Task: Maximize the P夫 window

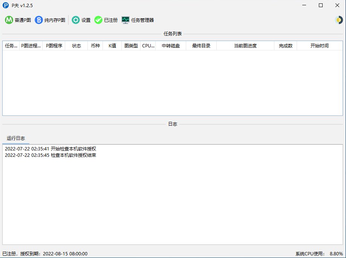Action: pos(321,5)
